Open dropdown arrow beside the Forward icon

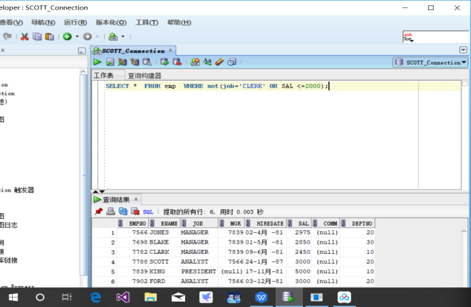click(x=97, y=37)
